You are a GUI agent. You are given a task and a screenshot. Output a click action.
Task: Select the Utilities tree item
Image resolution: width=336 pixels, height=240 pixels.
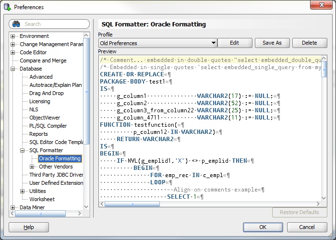click(37, 191)
